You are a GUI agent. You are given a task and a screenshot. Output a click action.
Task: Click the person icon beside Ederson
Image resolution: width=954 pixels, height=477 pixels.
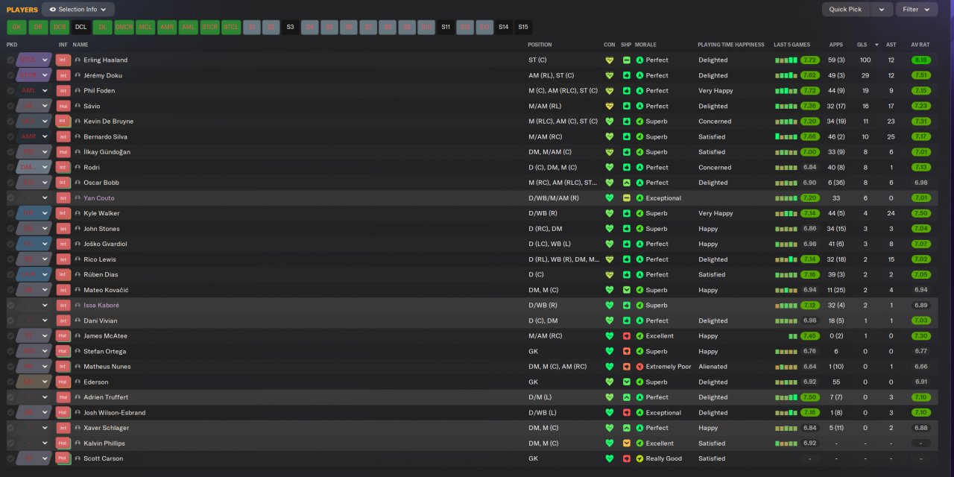[x=78, y=382]
